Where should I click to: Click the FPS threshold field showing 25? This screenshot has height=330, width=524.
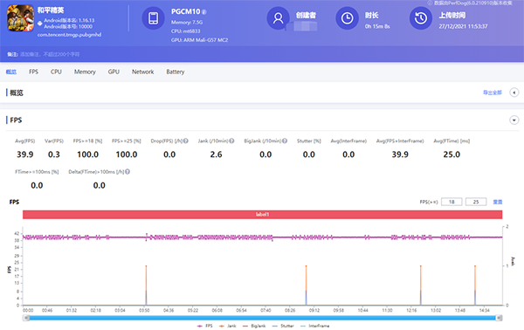pyautogui.click(x=476, y=202)
